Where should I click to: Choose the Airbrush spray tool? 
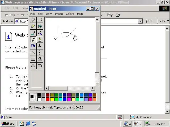click(x=33, y=46)
